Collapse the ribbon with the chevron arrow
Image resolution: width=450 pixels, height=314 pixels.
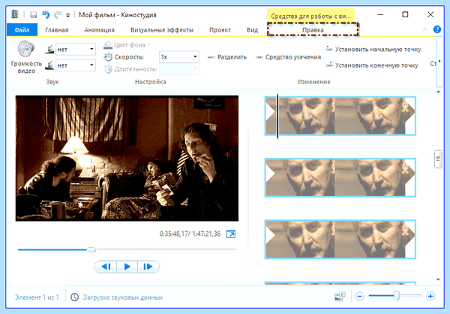[x=425, y=29]
